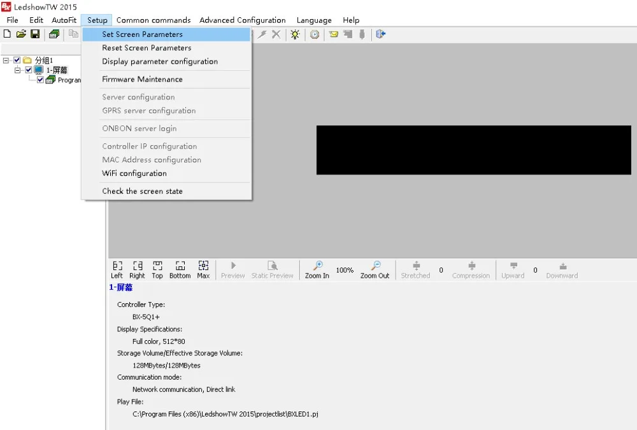
Task: Click the gray flag toolbar icon
Action: [x=348, y=34]
